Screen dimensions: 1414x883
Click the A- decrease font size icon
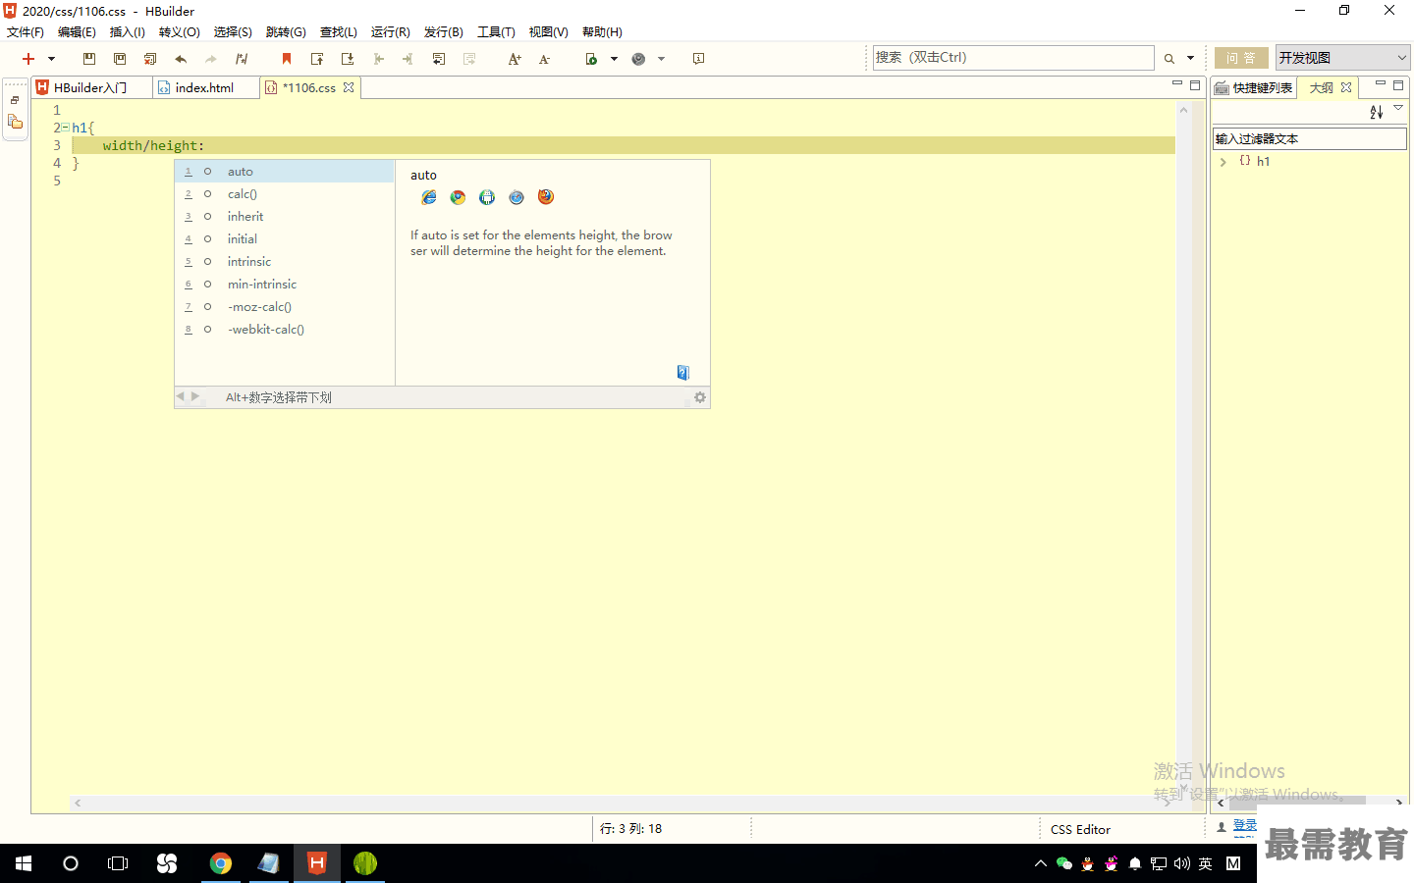[545, 59]
